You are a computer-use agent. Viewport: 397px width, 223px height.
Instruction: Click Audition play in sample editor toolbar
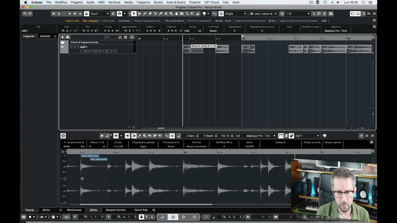(102, 136)
